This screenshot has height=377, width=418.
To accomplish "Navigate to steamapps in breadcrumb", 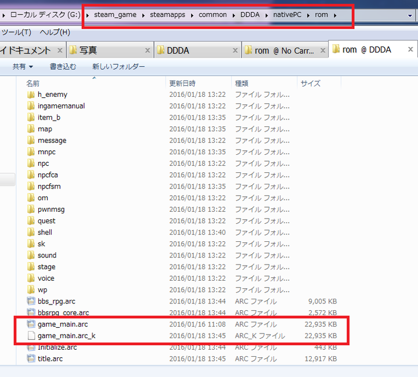I will tap(167, 14).
